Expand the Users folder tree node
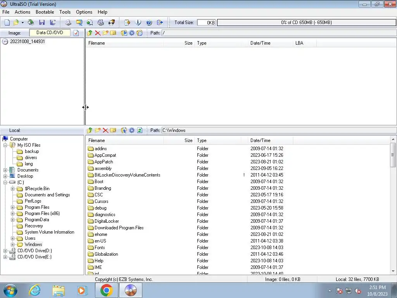The width and height of the screenshot is (397, 298). [x=12, y=238]
